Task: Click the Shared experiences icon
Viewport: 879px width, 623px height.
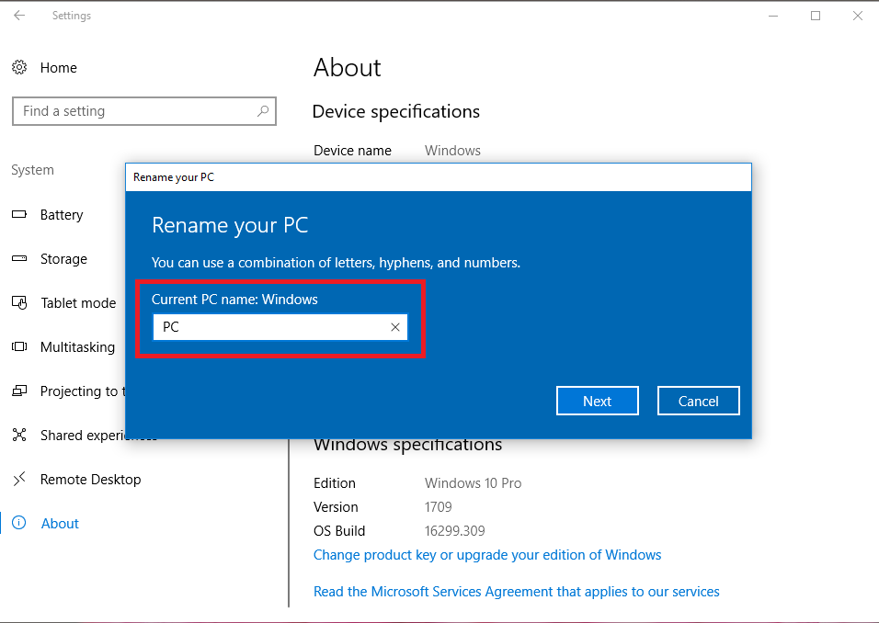Action: tap(19, 435)
